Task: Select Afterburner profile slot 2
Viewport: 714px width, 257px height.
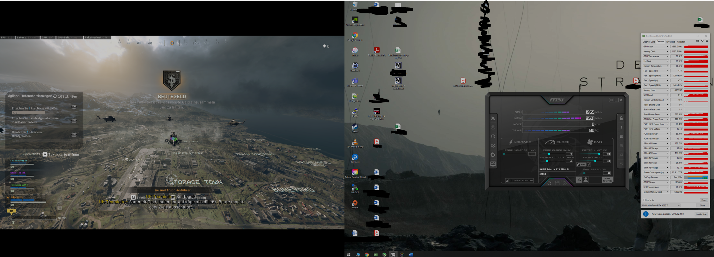Action: tap(621, 136)
